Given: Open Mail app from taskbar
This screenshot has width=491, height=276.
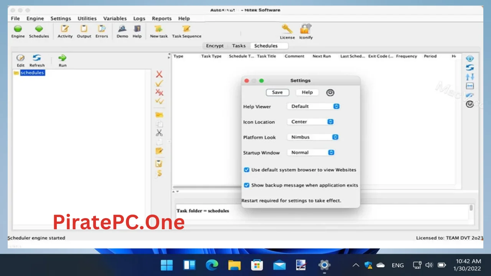Looking at the screenshot, I should 279,265.
